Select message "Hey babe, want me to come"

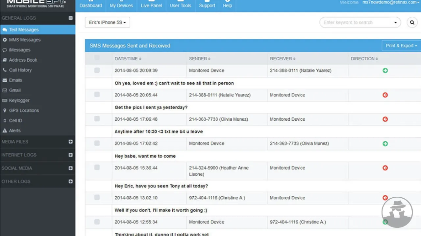(x=145, y=156)
